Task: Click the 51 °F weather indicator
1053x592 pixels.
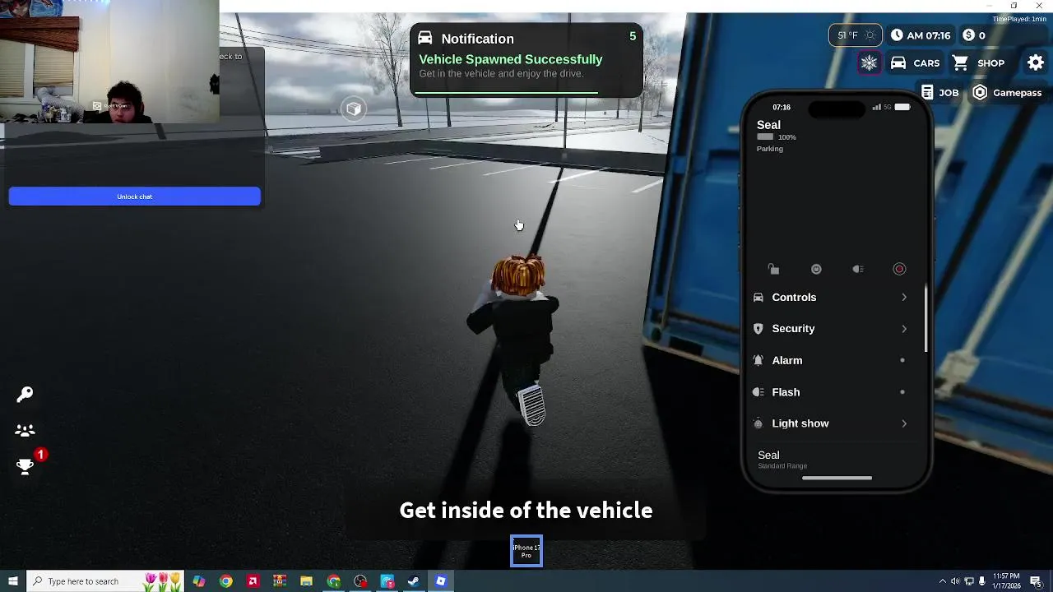Action: pos(856,35)
